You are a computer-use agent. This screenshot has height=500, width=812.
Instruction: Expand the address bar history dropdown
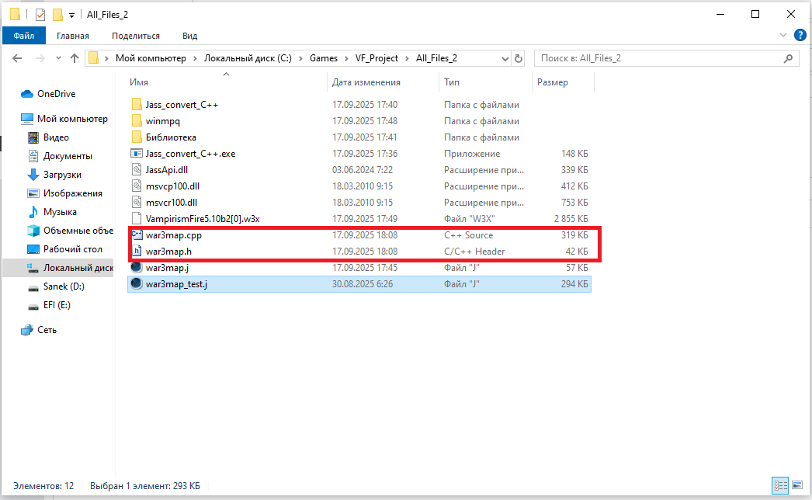pyautogui.click(x=505, y=58)
